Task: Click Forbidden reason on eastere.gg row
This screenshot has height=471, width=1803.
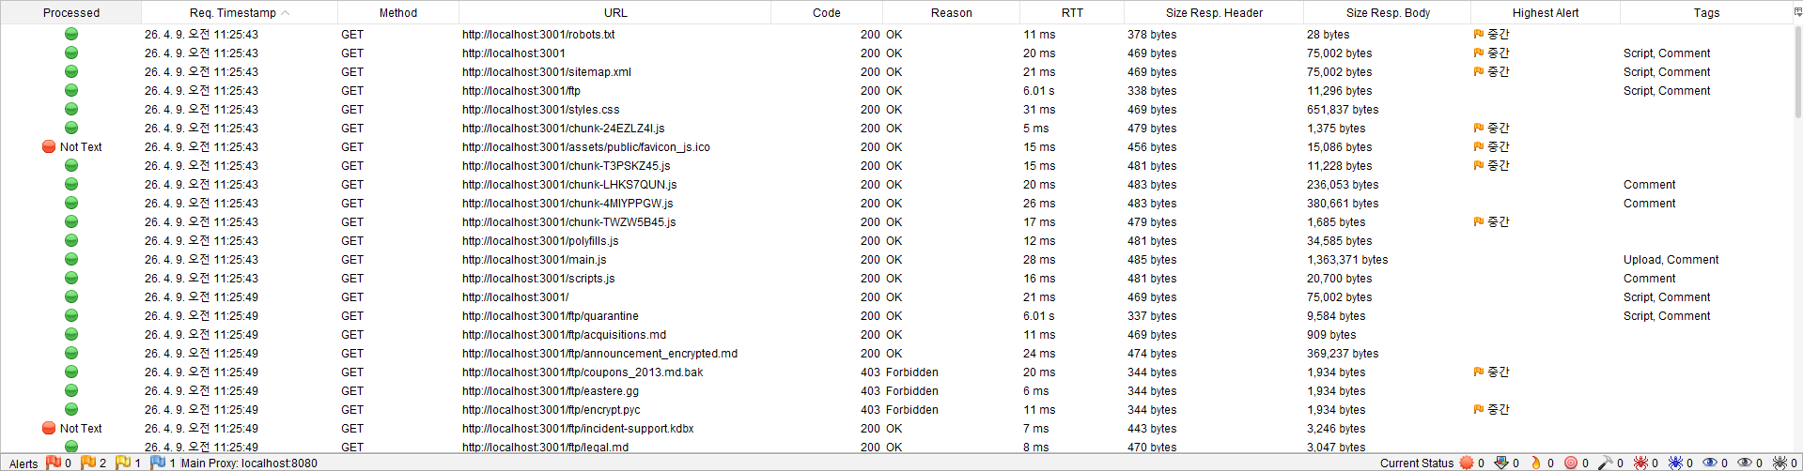Action: (x=912, y=390)
